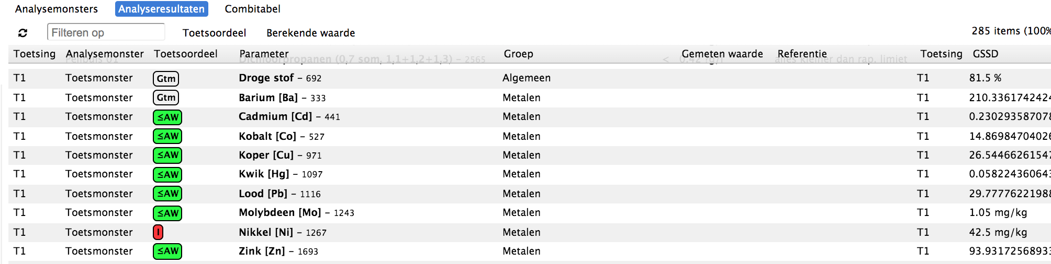Screen dimensions: 1051x264
Task: Click the green ≤AW badge for Kwik
Action: (x=167, y=174)
